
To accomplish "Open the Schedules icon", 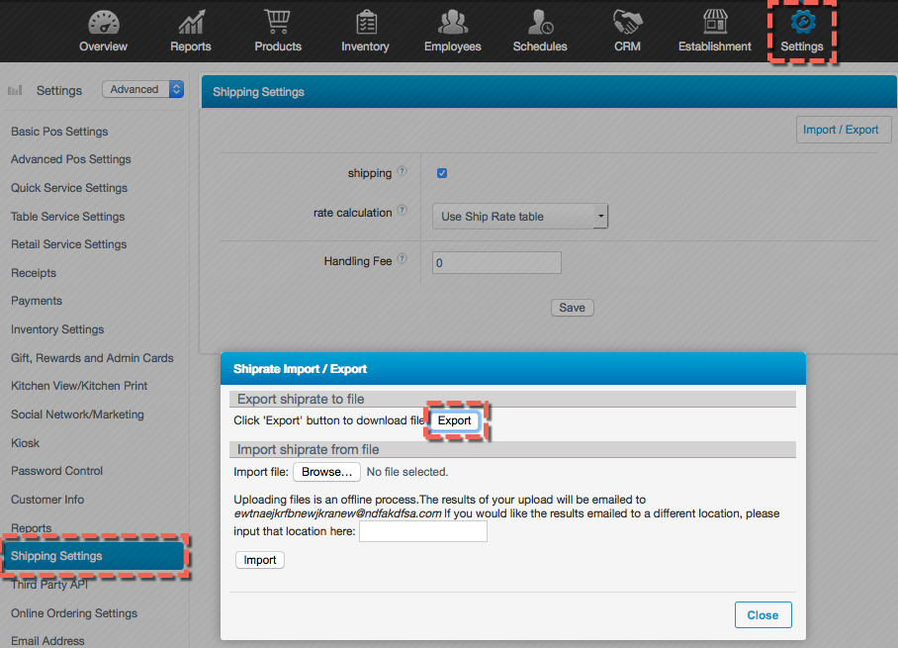I will click(x=540, y=24).
